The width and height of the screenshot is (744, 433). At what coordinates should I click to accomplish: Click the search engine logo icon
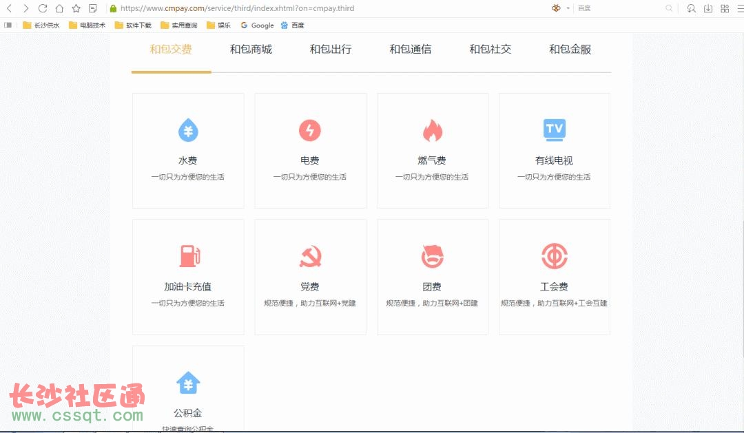556,8
